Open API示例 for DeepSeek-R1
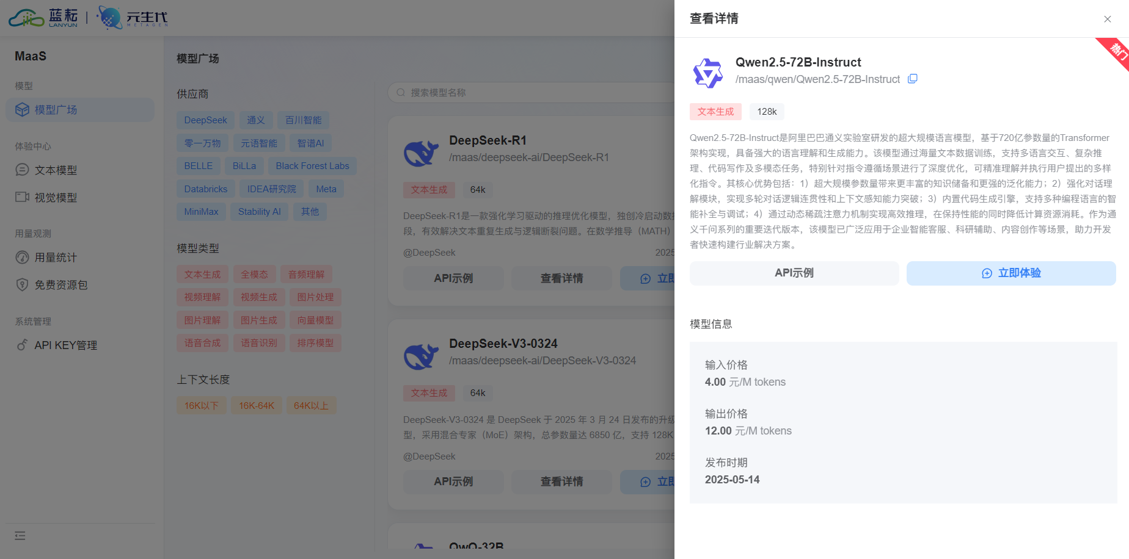The image size is (1129, 559). coord(453,278)
